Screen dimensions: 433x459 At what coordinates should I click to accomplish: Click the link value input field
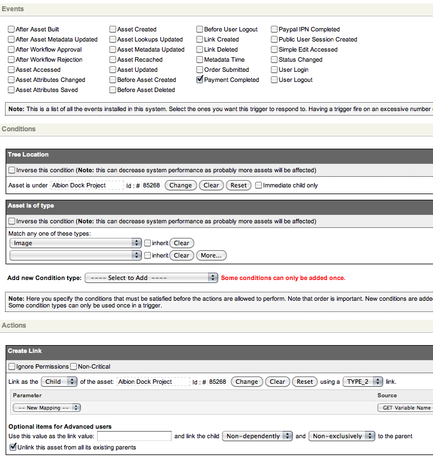[x=134, y=436]
